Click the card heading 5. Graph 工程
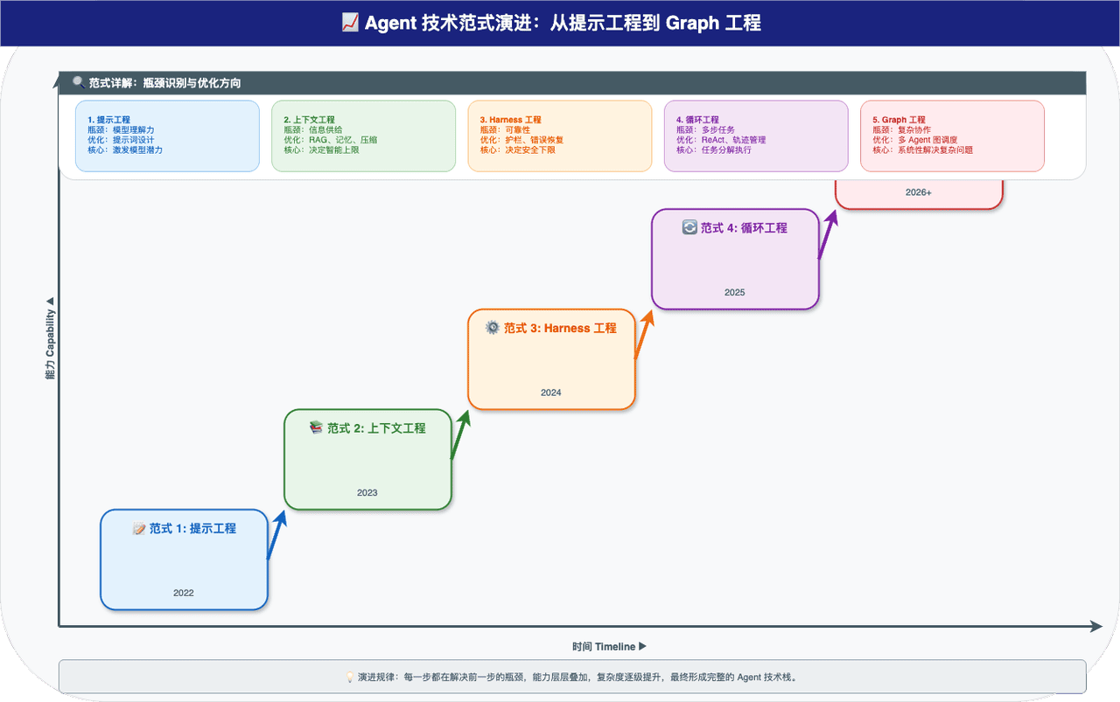The image size is (1120, 702). click(899, 120)
